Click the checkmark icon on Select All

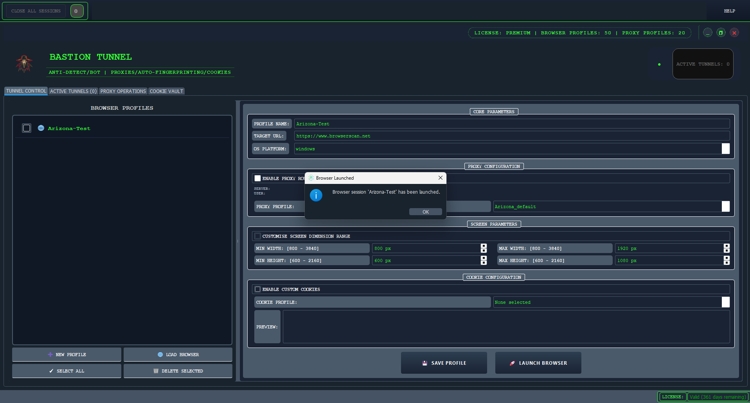click(51, 371)
